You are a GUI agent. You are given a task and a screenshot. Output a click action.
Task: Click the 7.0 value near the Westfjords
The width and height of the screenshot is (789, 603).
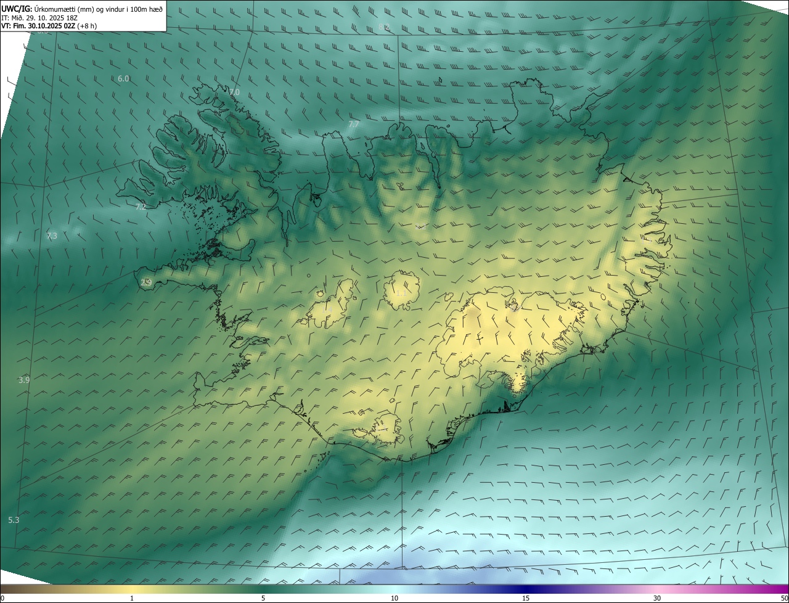[x=234, y=92]
